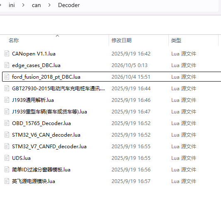Select the CANopen V1.1.lua file icon

[x=7, y=54]
